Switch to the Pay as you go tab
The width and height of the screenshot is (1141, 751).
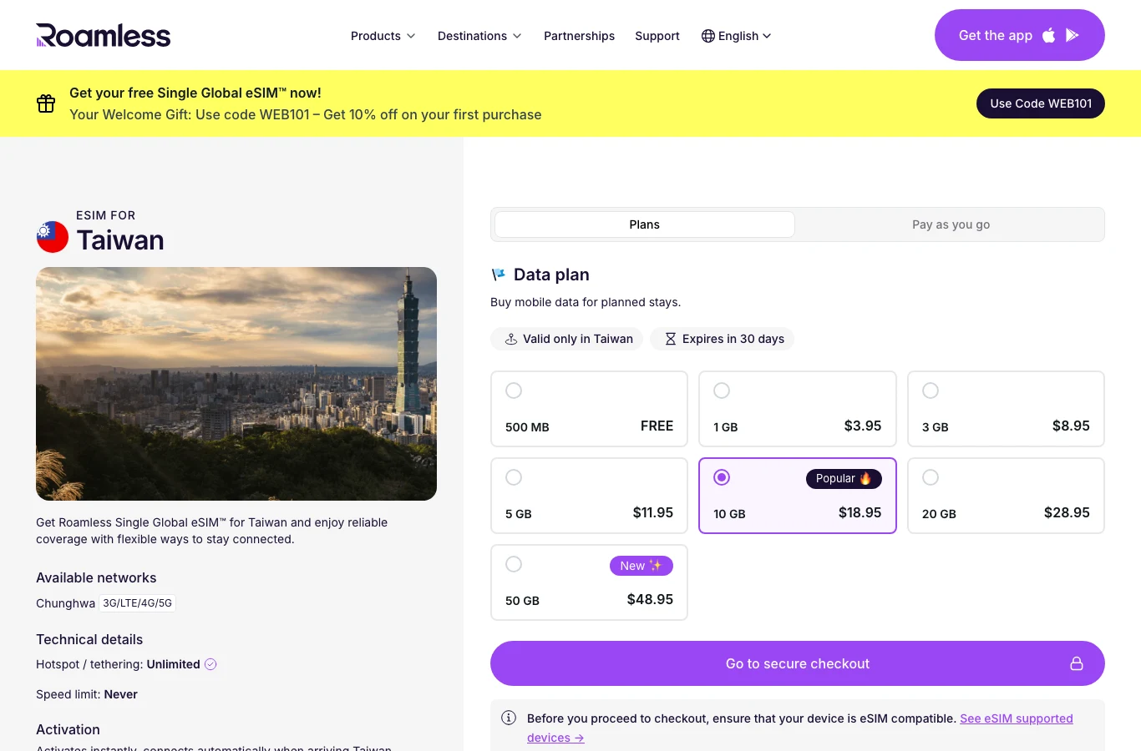tap(951, 224)
